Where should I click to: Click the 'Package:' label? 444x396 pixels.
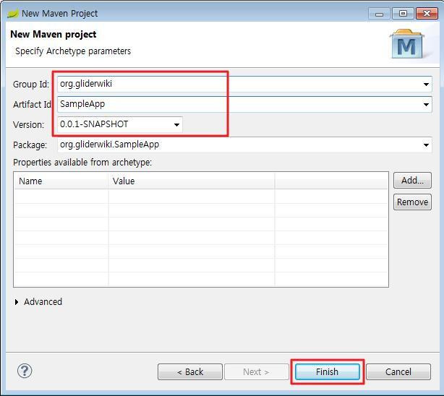30,145
